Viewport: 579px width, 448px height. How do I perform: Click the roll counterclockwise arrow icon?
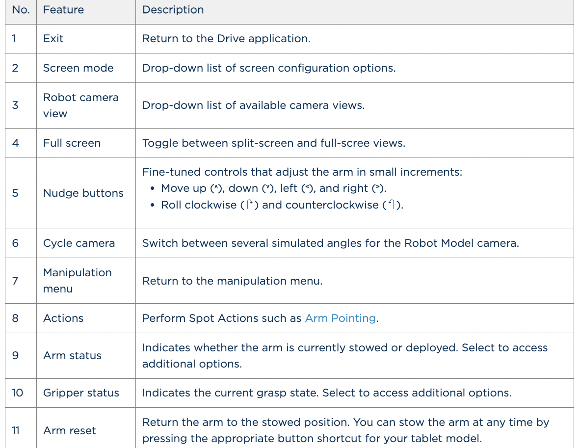(x=391, y=205)
